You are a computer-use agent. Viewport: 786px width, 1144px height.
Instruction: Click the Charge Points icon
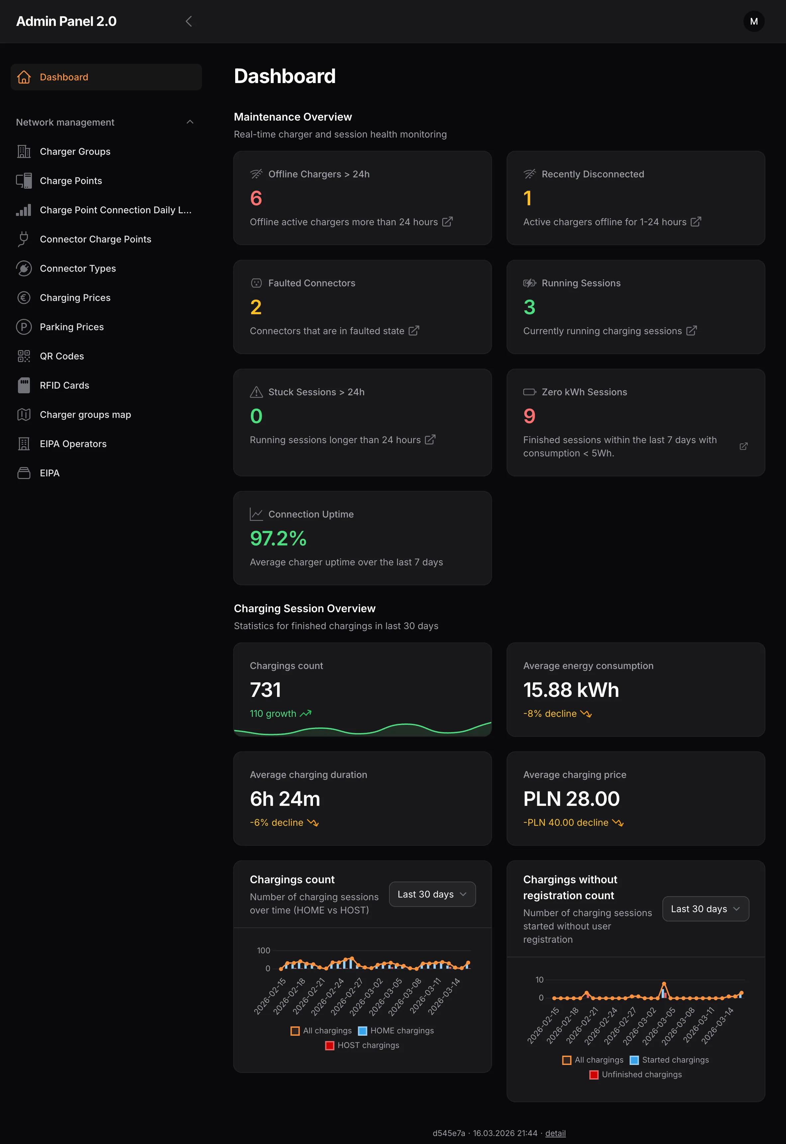[24, 181]
